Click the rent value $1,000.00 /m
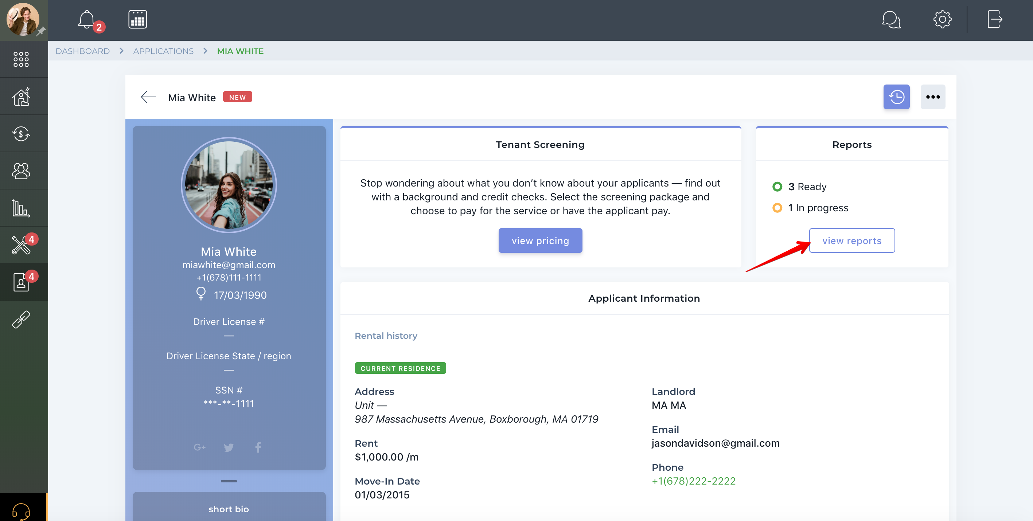1033x521 pixels. click(x=387, y=457)
